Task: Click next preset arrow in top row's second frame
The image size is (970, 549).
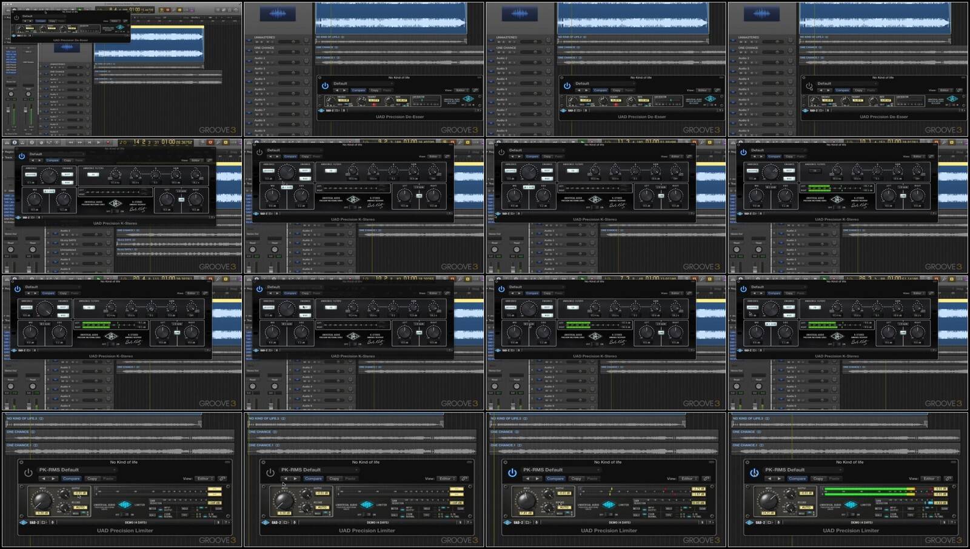Action: tap(344, 90)
